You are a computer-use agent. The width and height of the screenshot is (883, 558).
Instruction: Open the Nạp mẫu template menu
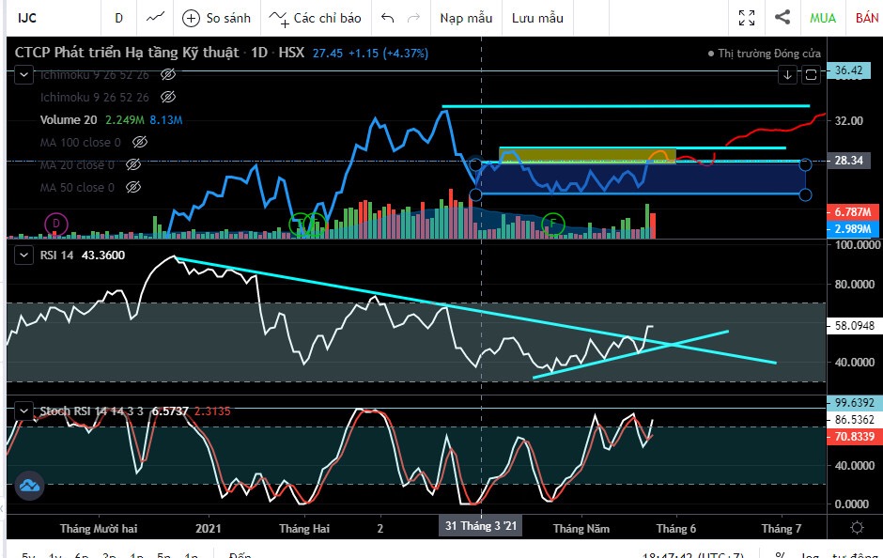click(x=466, y=18)
